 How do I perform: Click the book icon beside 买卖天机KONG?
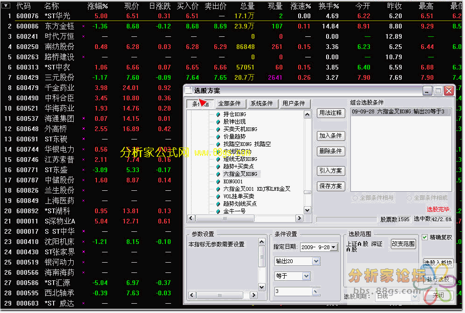point(218,129)
